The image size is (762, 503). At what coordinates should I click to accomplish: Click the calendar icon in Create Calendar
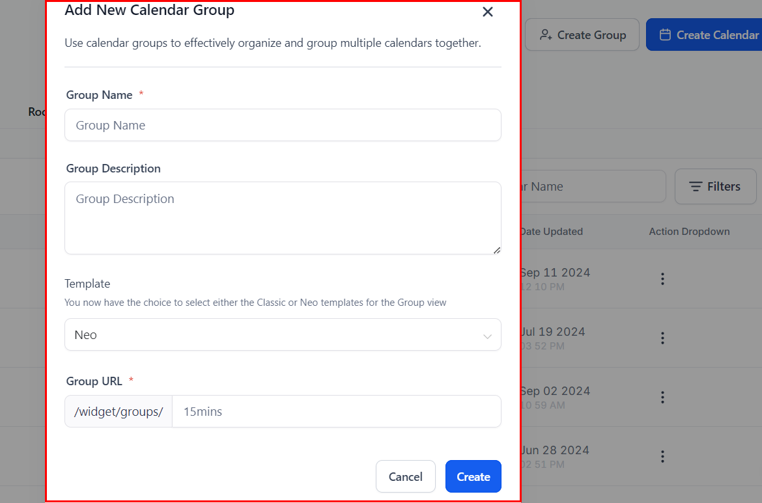pos(665,34)
